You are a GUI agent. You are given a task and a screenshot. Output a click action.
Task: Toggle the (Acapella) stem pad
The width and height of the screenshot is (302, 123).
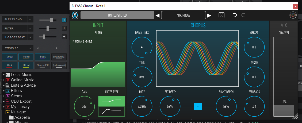(x=59, y=57)
